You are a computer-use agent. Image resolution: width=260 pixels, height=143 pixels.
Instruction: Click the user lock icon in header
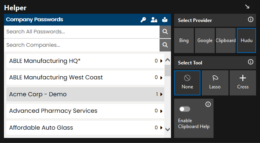coord(154,20)
